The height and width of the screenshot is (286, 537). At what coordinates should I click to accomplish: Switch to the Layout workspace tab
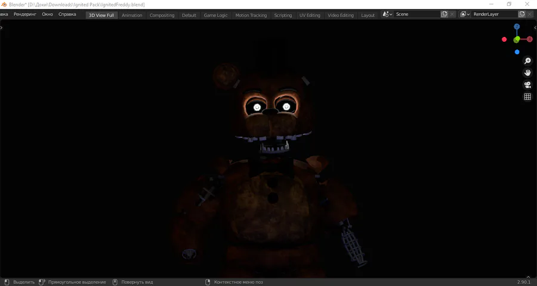368,15
